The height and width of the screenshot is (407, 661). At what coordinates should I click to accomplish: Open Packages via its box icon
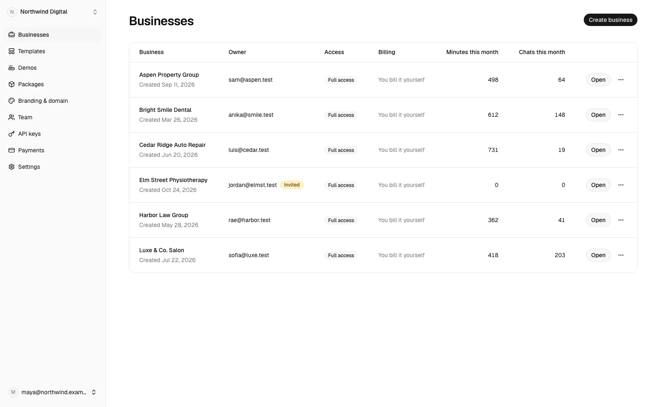pos(12,84)
